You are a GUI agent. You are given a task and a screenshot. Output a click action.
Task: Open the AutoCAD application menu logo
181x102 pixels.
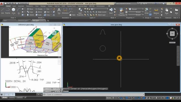point(1,4)
